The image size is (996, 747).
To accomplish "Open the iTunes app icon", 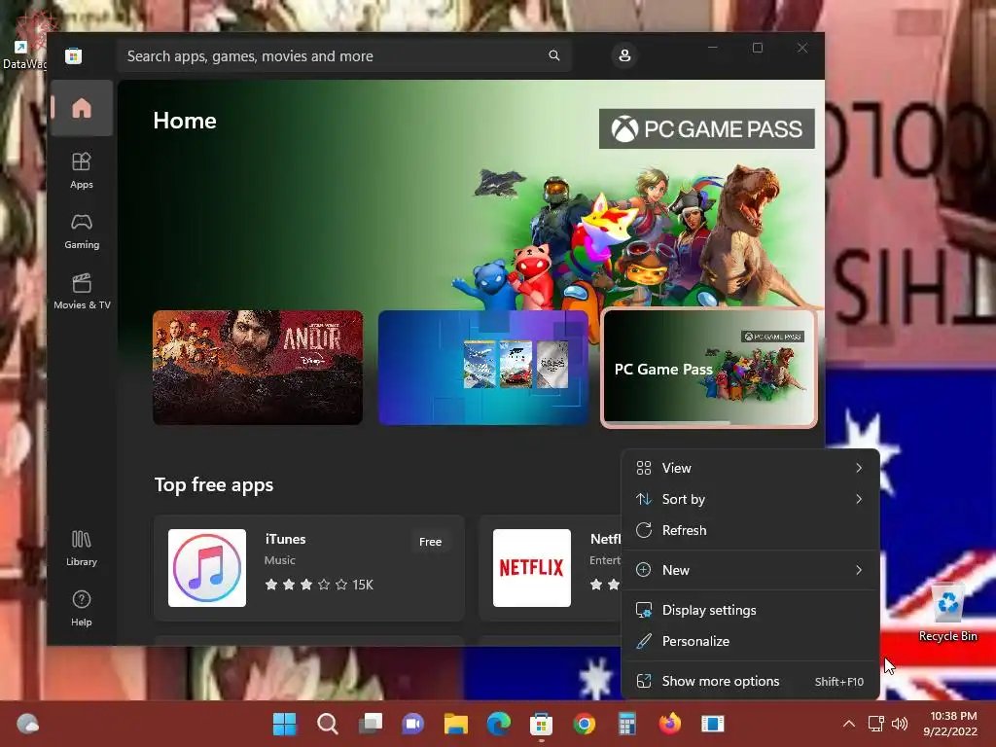I will point(207,568).
